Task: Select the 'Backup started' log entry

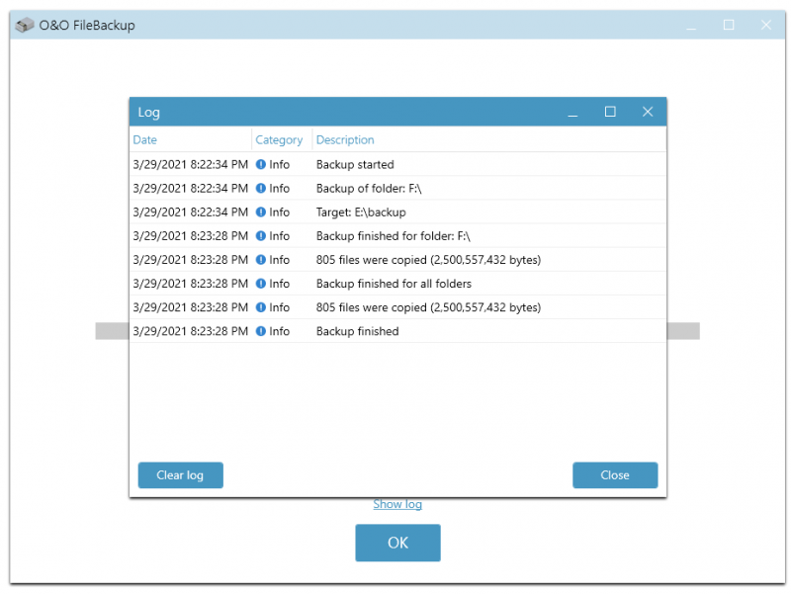Action: coord(397,164)
